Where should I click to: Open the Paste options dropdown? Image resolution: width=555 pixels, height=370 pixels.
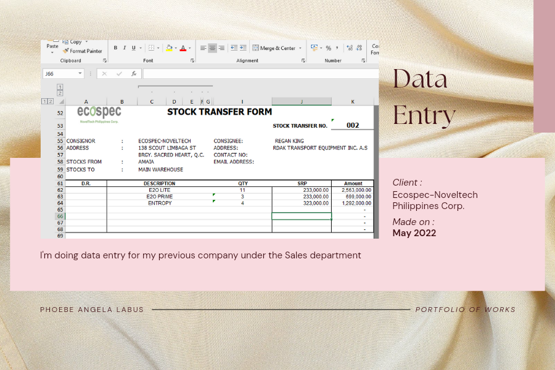pyautogui.click(x=52, y=52)
